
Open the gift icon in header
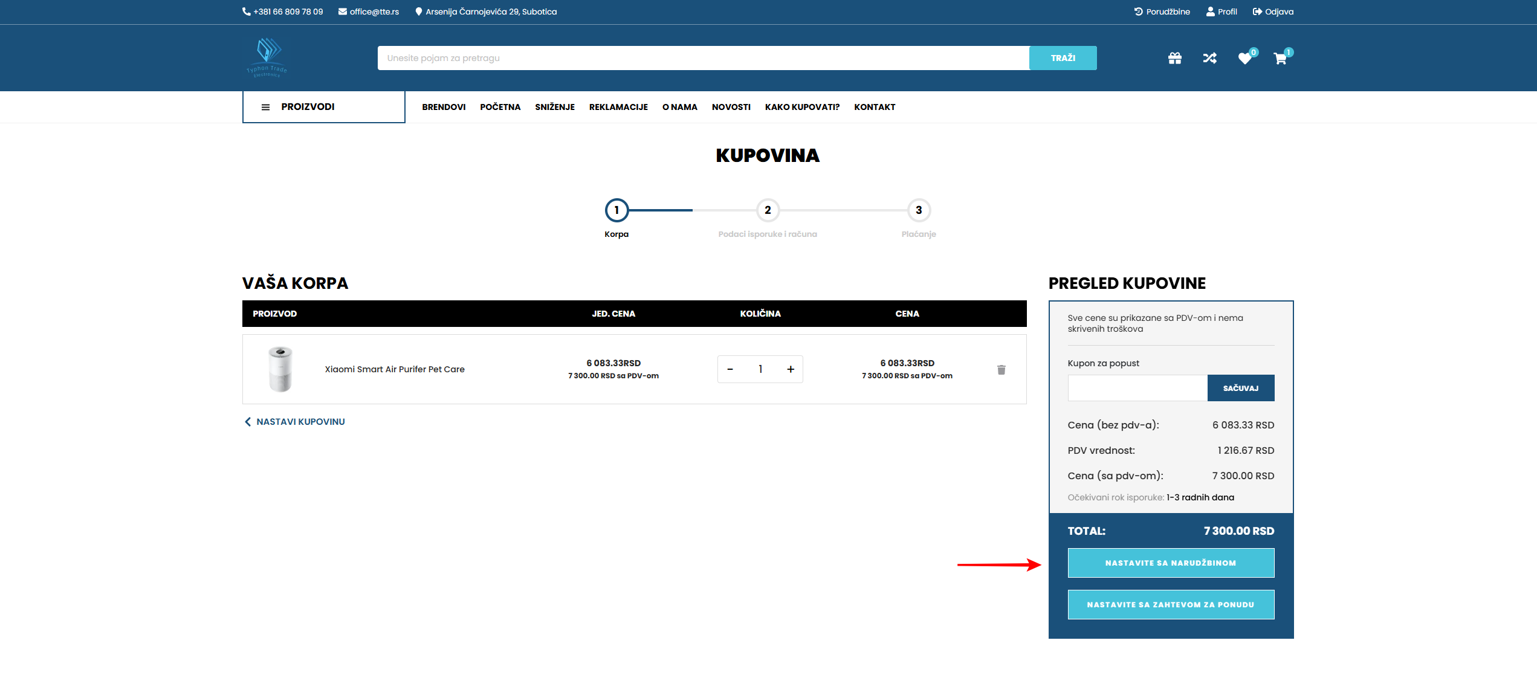[1174, 58]
